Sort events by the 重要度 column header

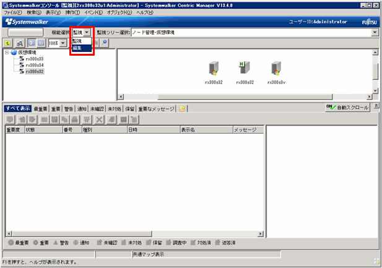pos(15,130)
